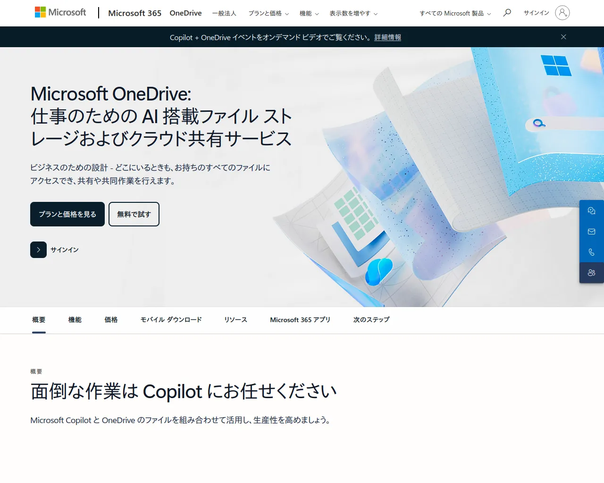Click the ビジネスのための設計 description text

[151, 174]
